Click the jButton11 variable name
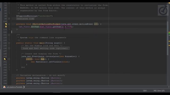 [x=56, y=83]
